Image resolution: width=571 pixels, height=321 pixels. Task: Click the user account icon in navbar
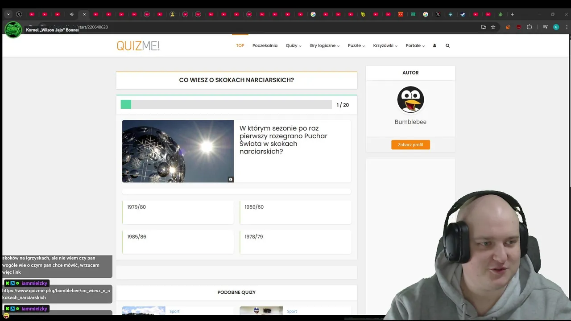[434, 45]
